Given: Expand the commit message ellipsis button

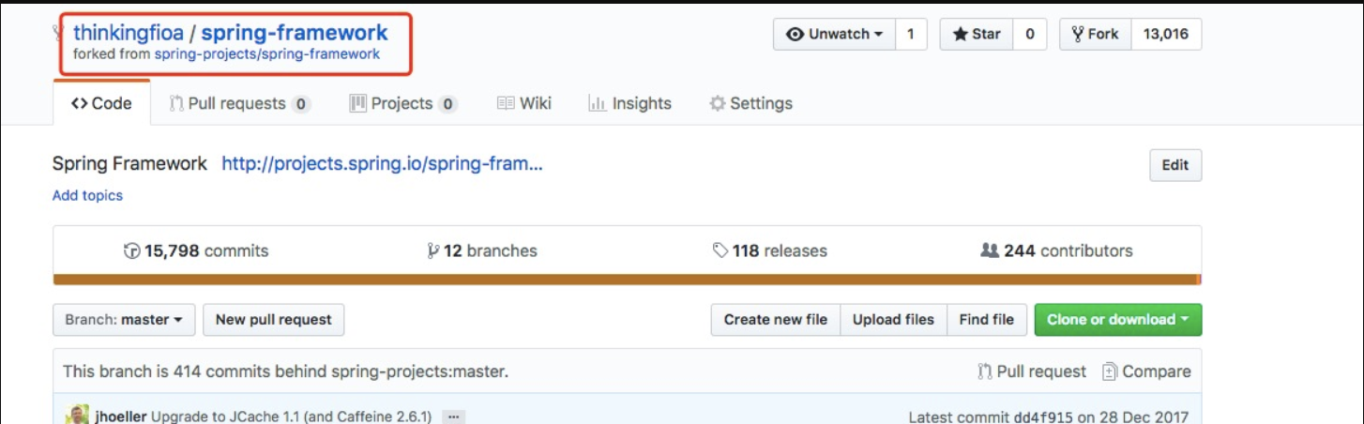Looking at the screenshot, I should [454, 416].
